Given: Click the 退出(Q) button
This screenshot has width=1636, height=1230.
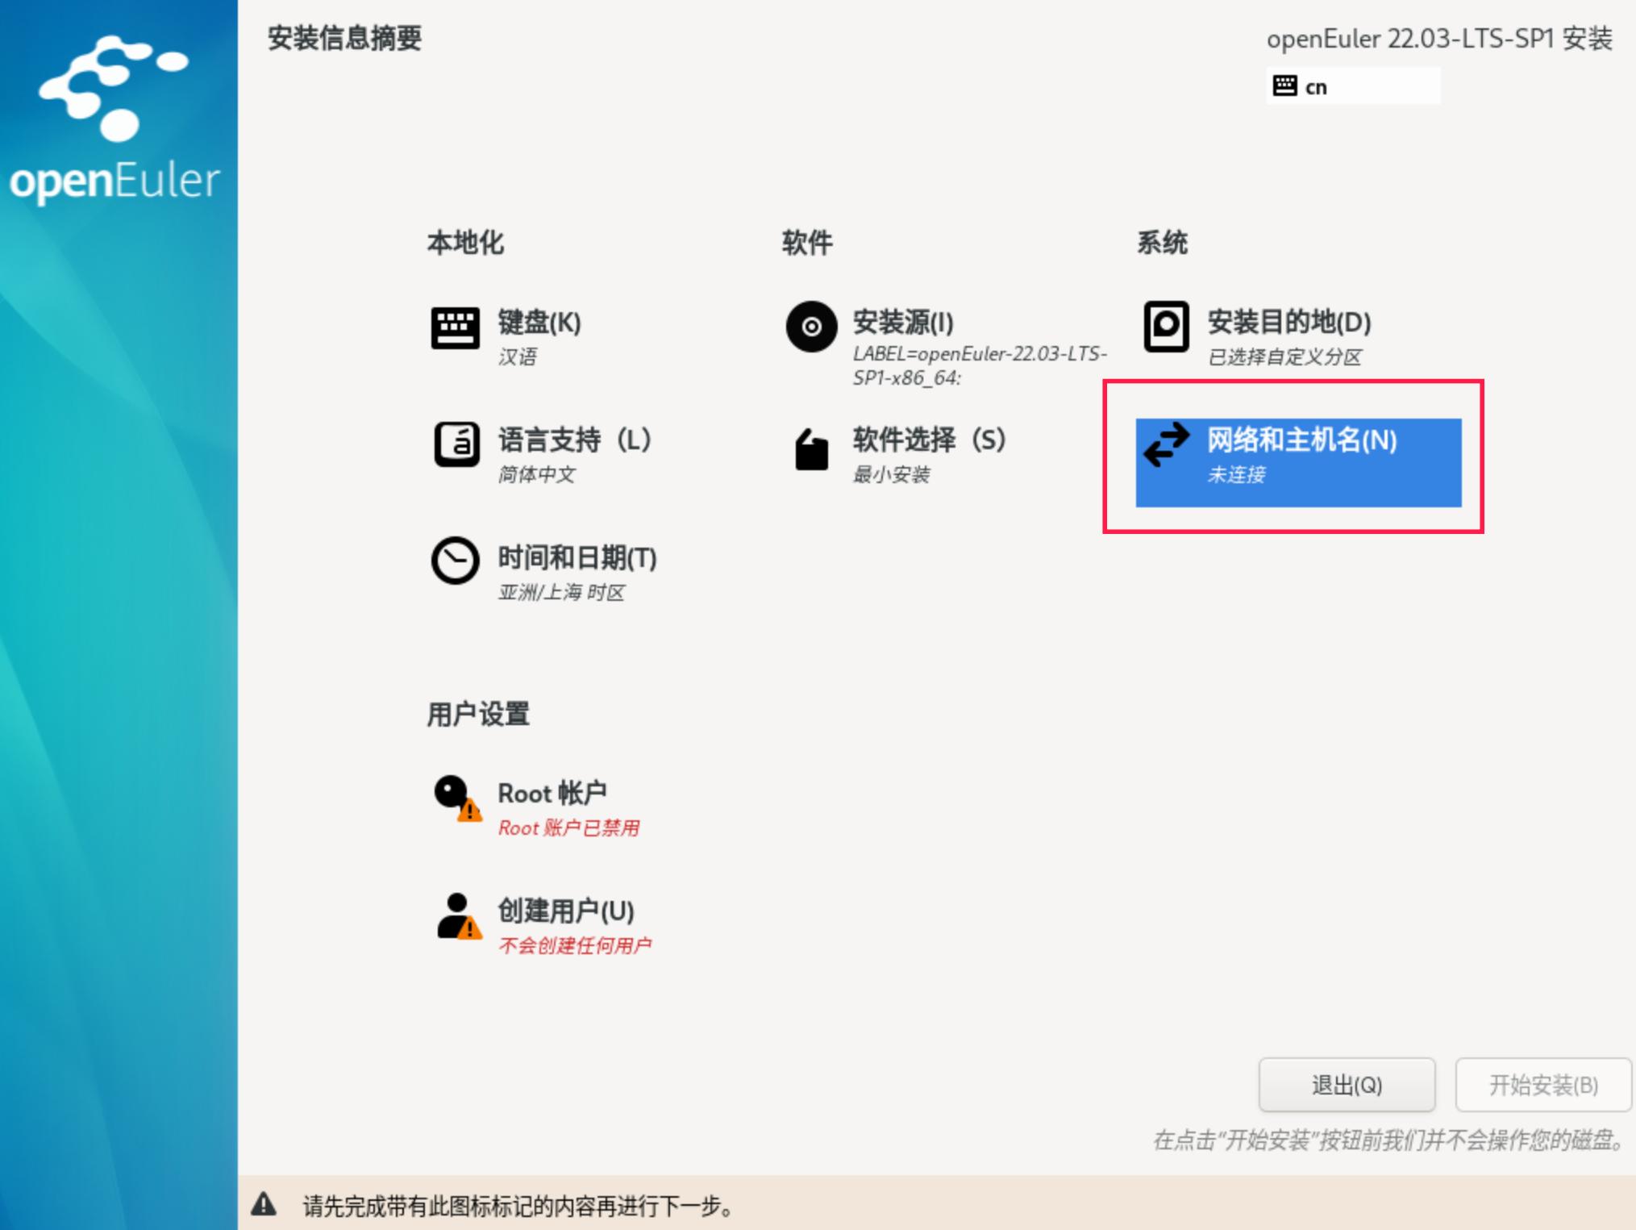Looking at the screenshot, I should 1347,1085.
